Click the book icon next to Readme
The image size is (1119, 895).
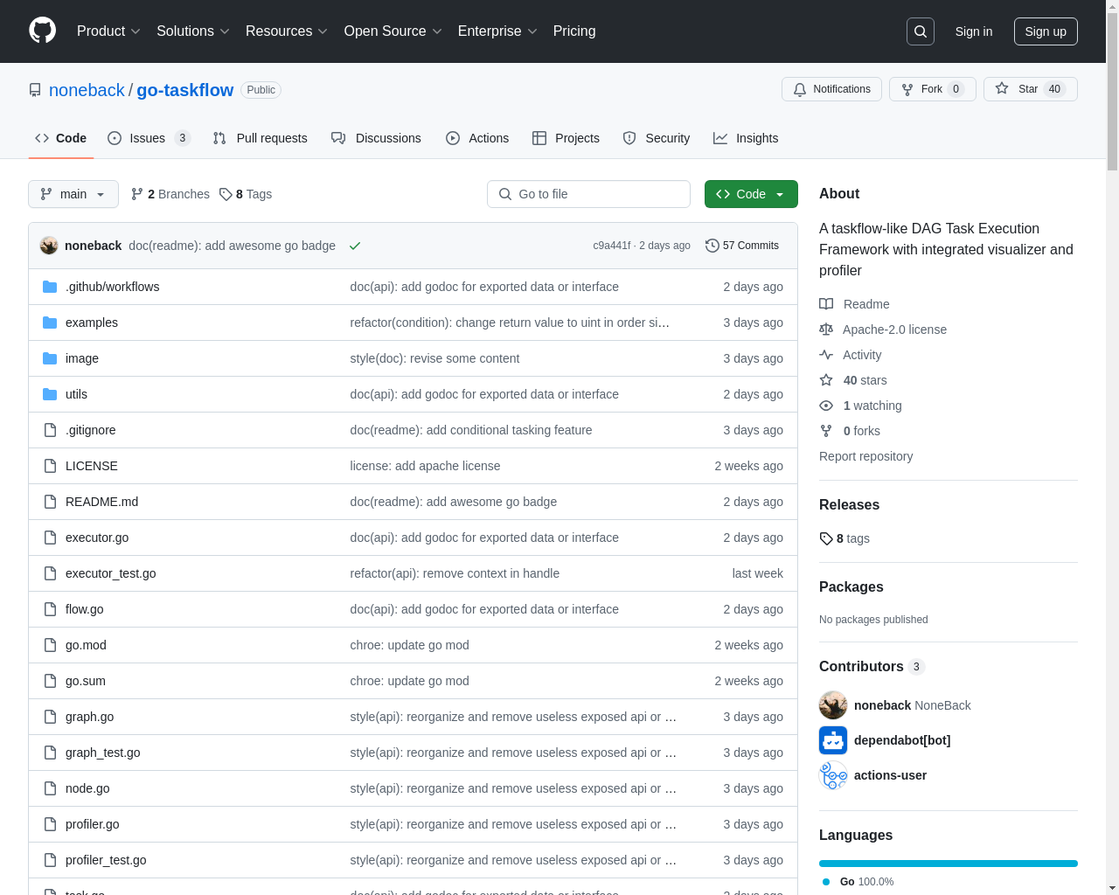[x=826, y=304]
